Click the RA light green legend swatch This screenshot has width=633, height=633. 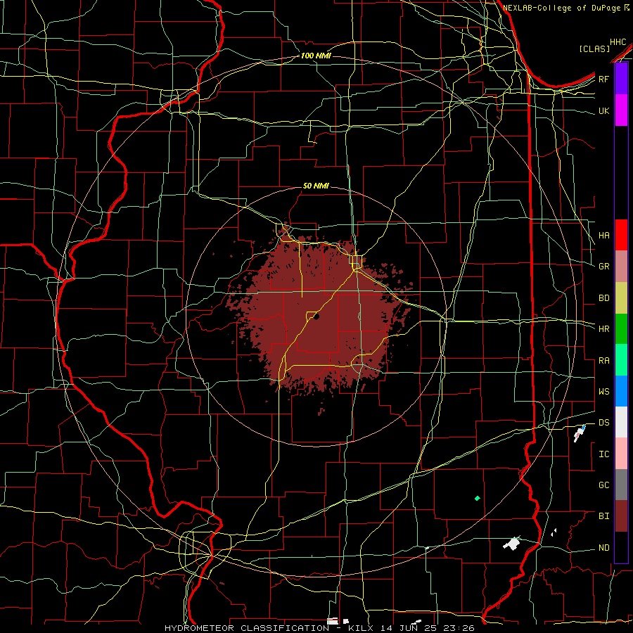click(x=621, y=360)
